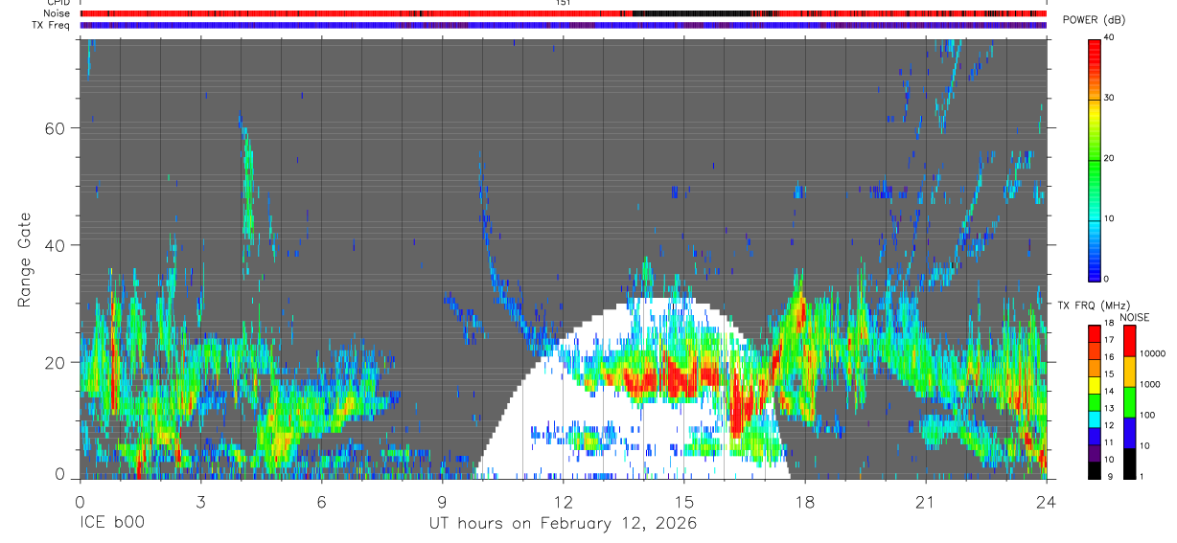Click the '20' tick on Range Gate axis
Image resolution: width=1177 pixels, height=543 pixels.
point(53,362)
